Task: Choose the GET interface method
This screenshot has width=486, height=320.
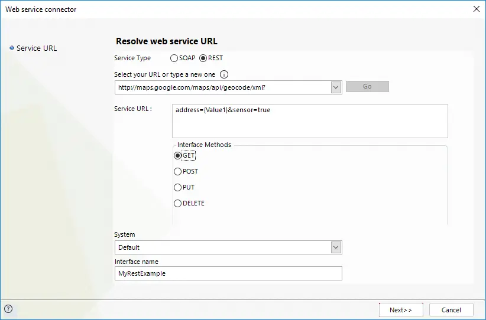Action: point(177,155)
